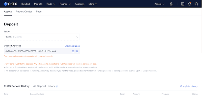Click the mining reward deposits warning
Screen dimensions: 202x103
coord(29,56)
